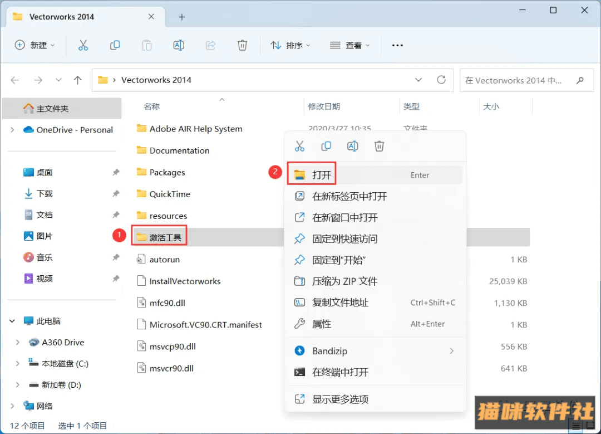Click the Copy icon in the context menu
Screen dimensions: 601x434
click(326, 146)
